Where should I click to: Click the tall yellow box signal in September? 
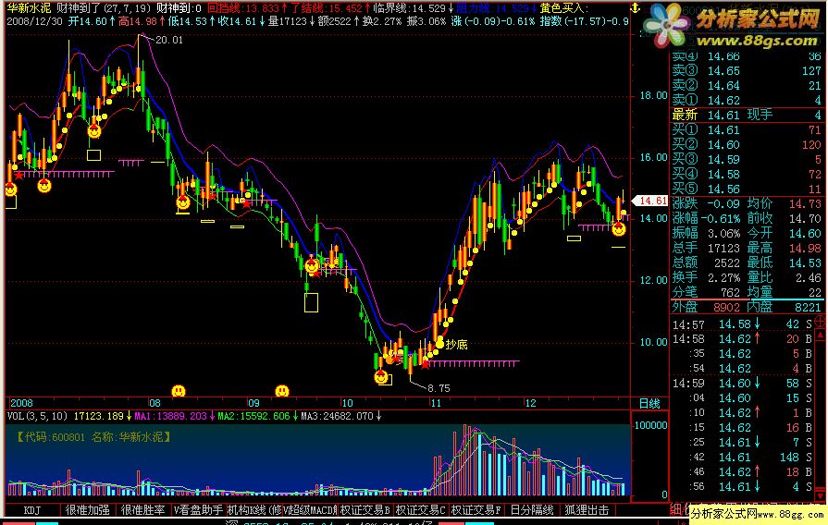[311, 303]
